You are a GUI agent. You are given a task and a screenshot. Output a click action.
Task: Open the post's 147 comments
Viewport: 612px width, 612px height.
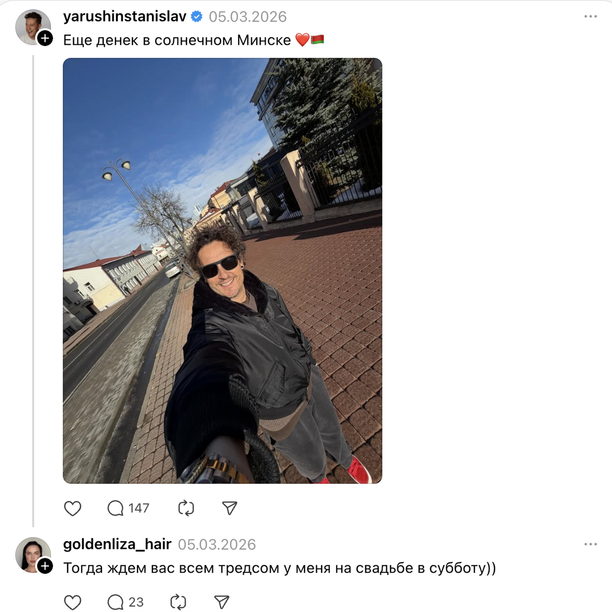click(x=128, y=508)
